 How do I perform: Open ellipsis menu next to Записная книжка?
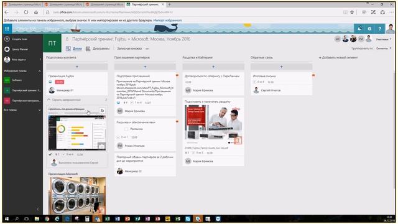(x=147, y=49)
